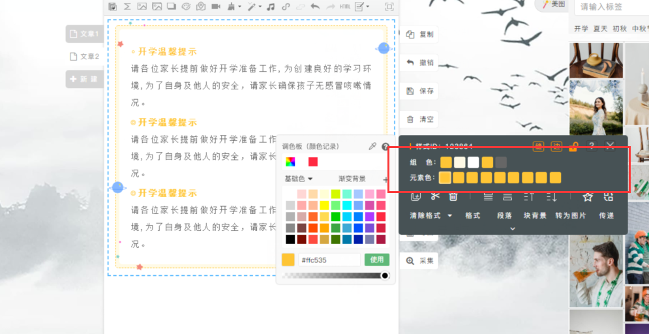The width and height of the screenshot is (649, 334).
Task: Select the first highlighted 元素色 swatch
Action: [445, 178]
